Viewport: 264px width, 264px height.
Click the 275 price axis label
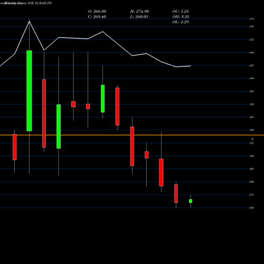coord(251,195)
